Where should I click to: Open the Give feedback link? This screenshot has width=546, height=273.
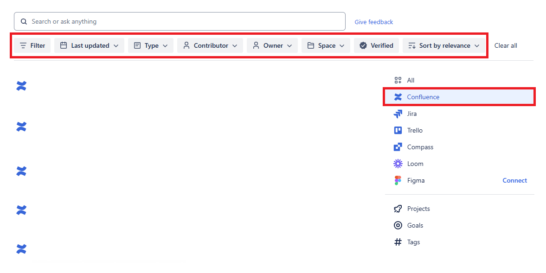coord(373,22)
